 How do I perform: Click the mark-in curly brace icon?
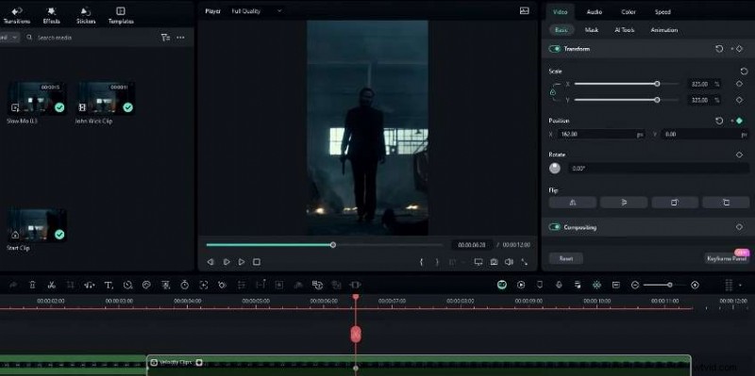422,262
